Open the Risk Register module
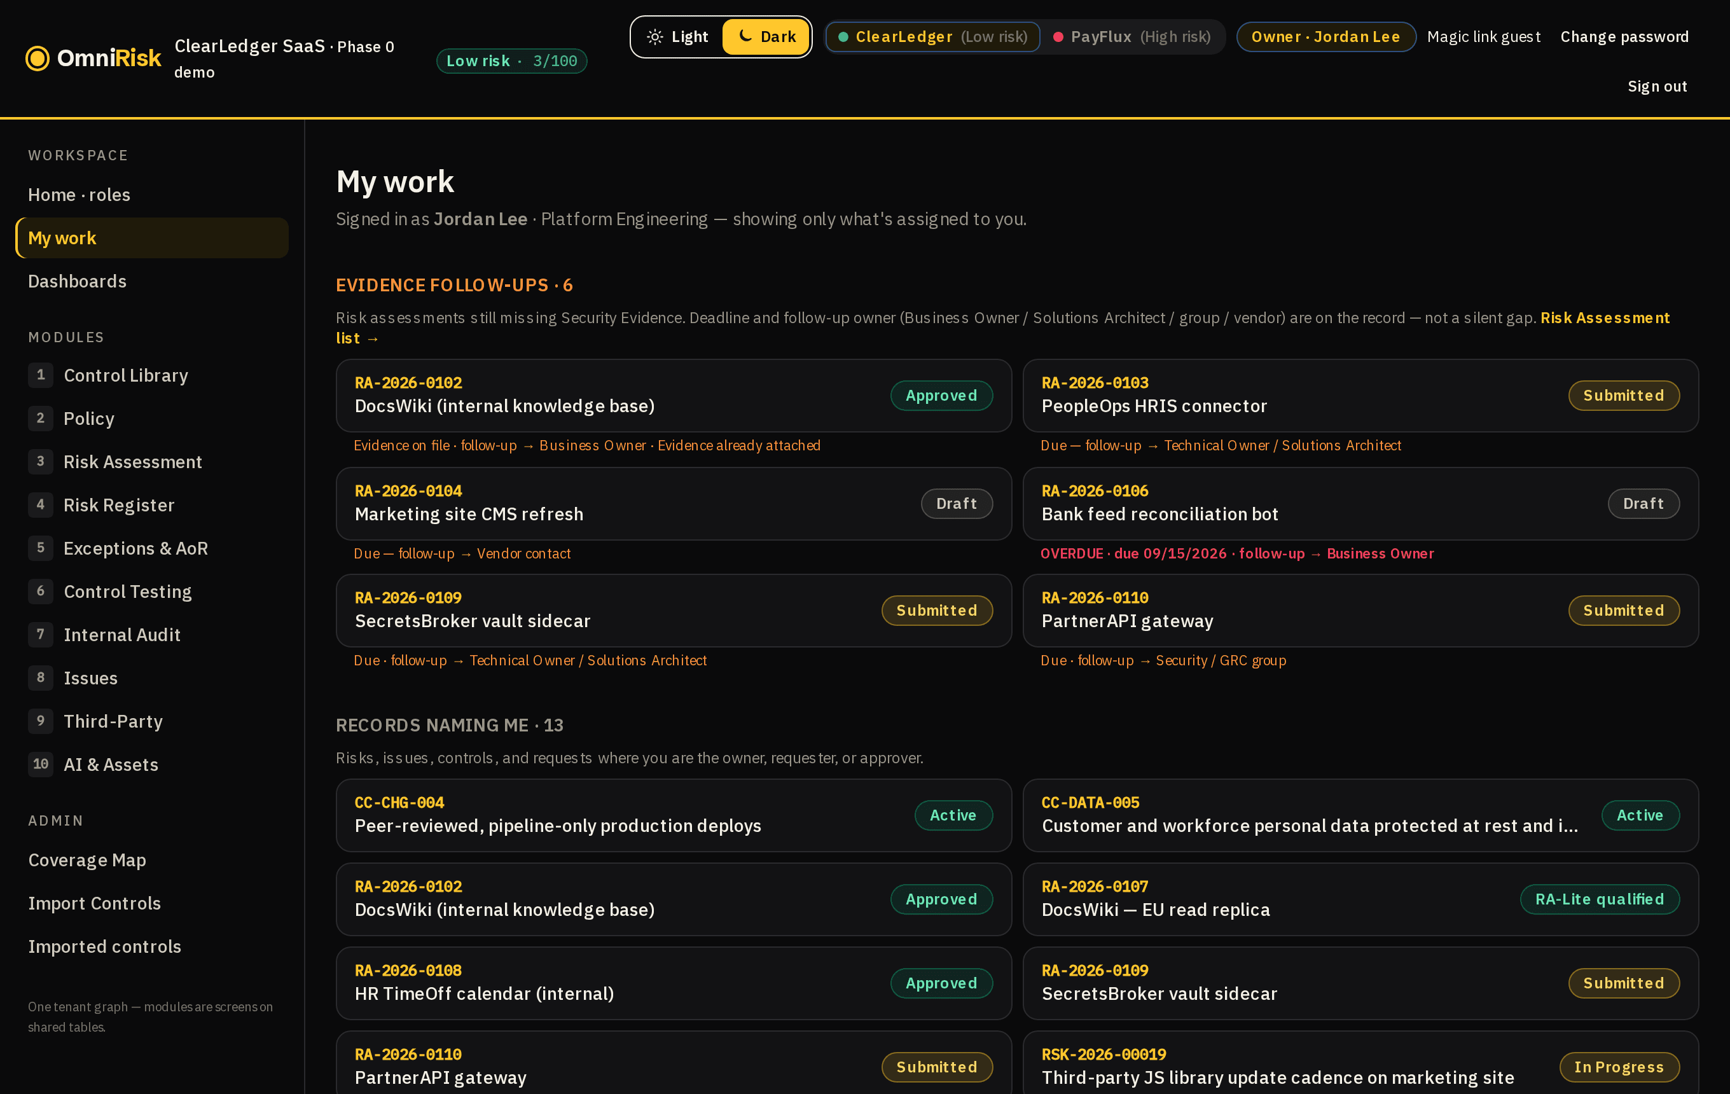 coord(151,505)
